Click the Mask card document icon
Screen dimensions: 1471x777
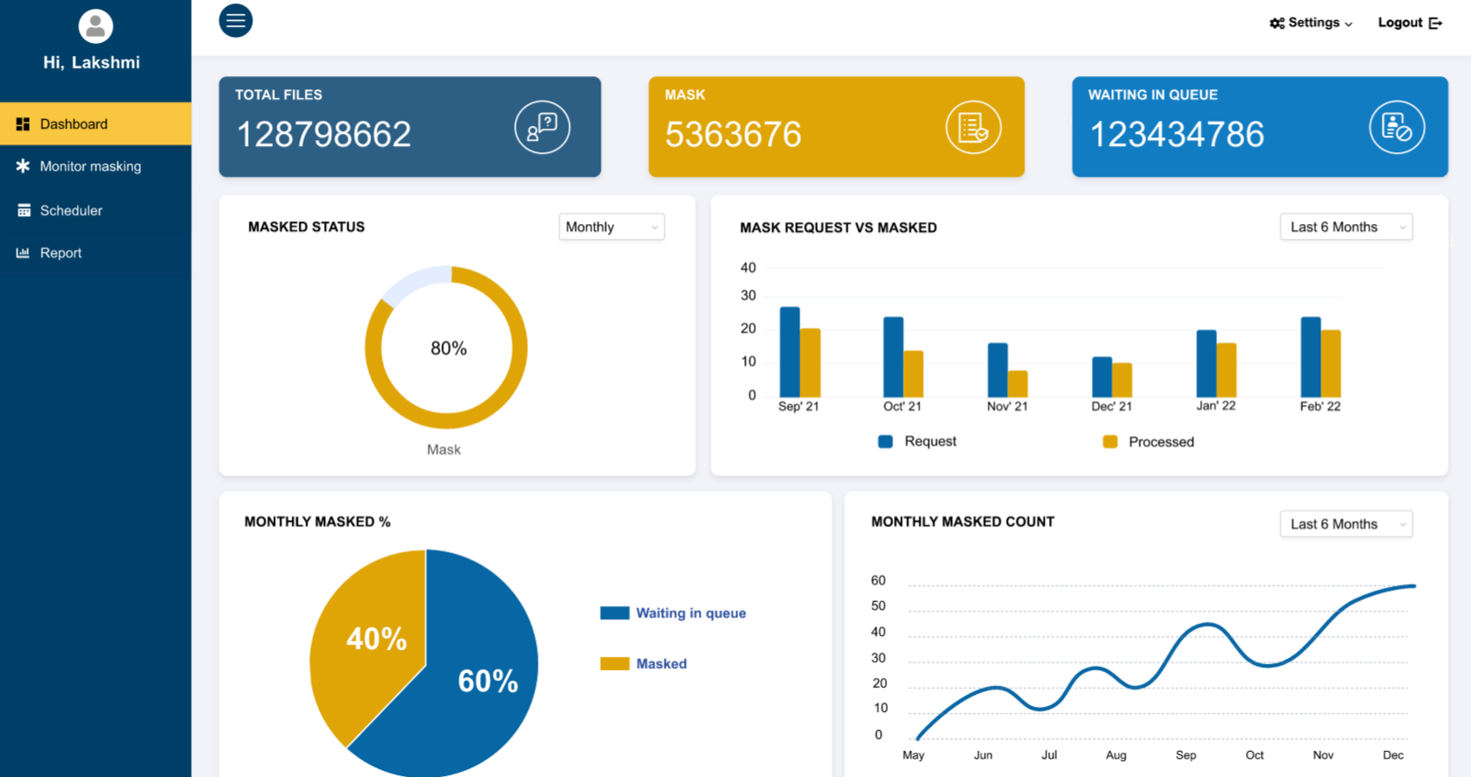click(x=973, y=128)
